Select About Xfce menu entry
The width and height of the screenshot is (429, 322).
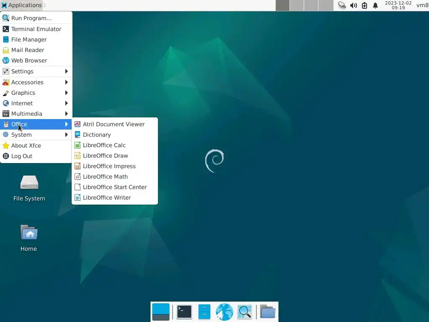36,145
